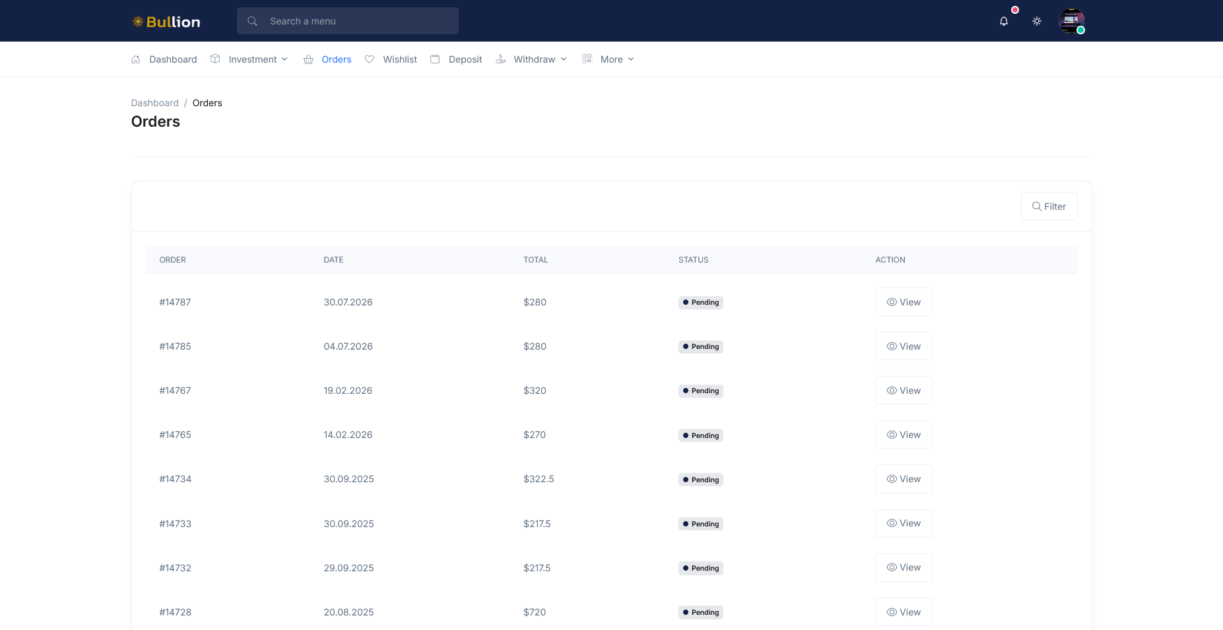Focus the Search a menu field
The image size is (1223, 630).
coord(348,21)
